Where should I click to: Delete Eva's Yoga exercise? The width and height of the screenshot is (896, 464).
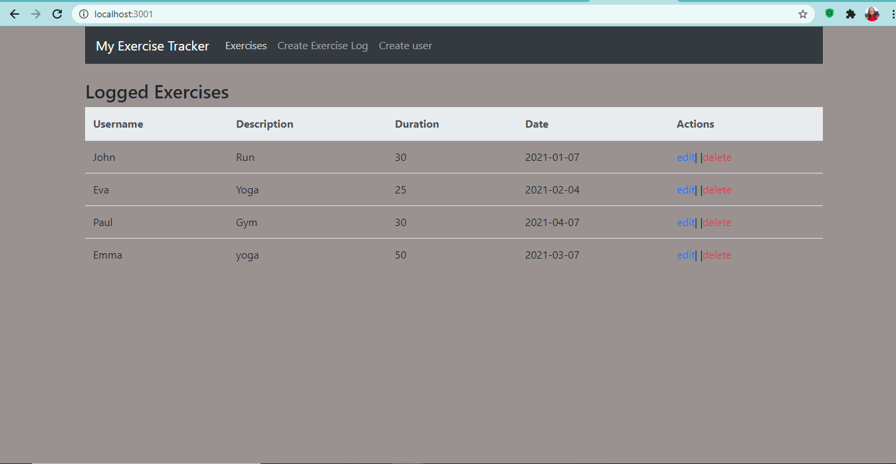(717, 190)
